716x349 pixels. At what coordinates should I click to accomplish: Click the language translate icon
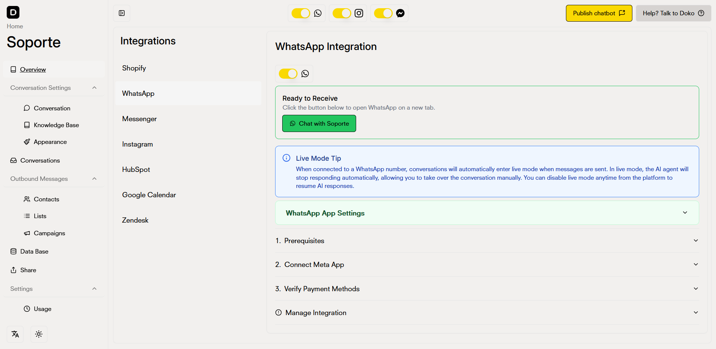coord(15,334)
